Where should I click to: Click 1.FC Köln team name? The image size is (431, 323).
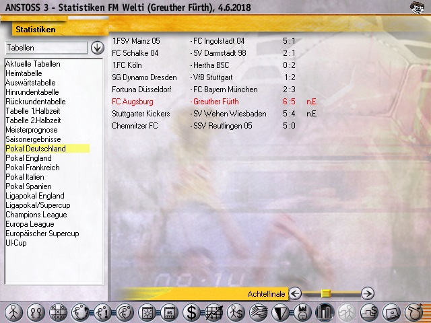coord(127,65)
